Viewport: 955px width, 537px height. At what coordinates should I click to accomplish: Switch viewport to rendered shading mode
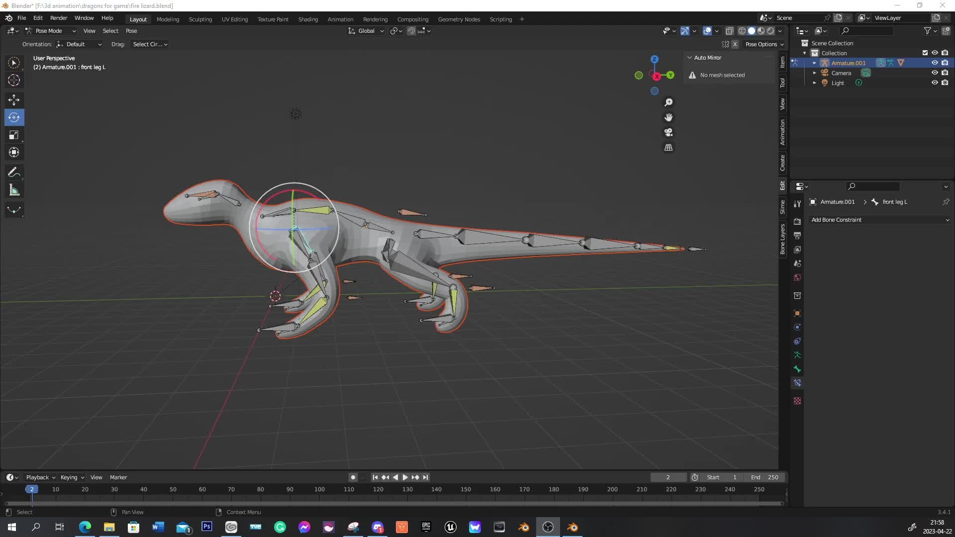(770, 30)
